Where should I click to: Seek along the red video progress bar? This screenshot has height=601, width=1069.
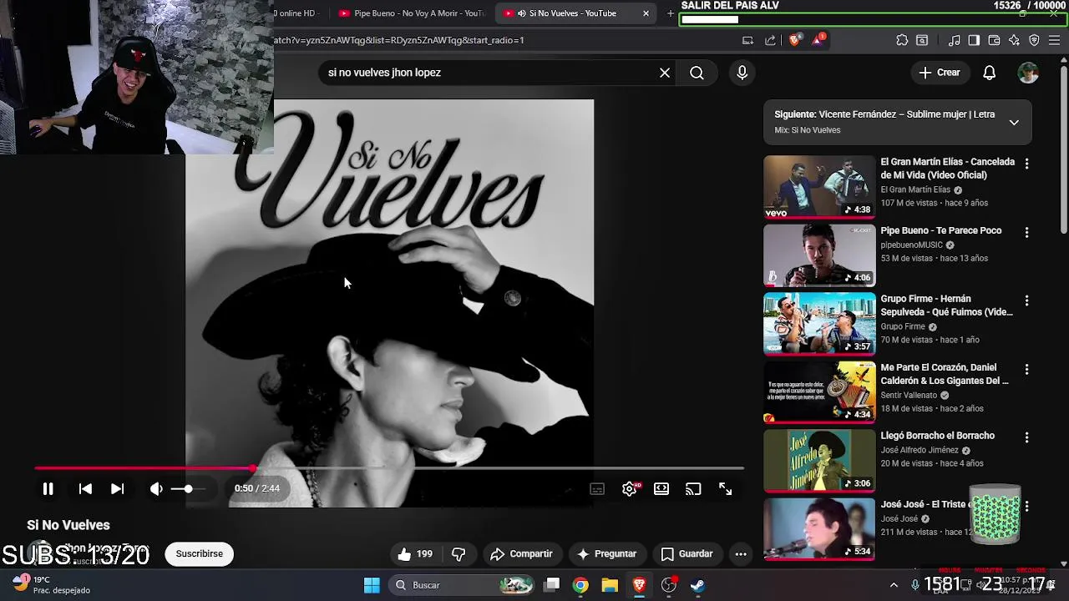pos(388,468)
